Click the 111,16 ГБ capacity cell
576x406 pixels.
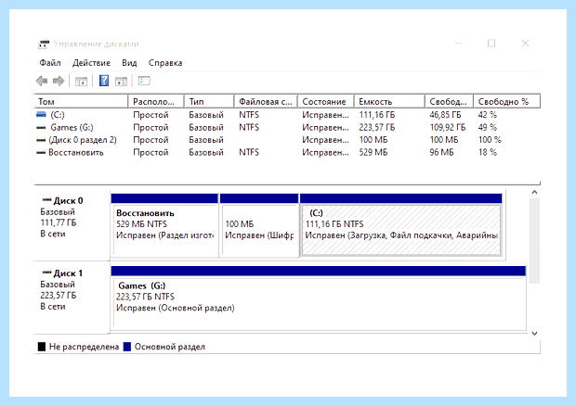(x=377, y=115)
